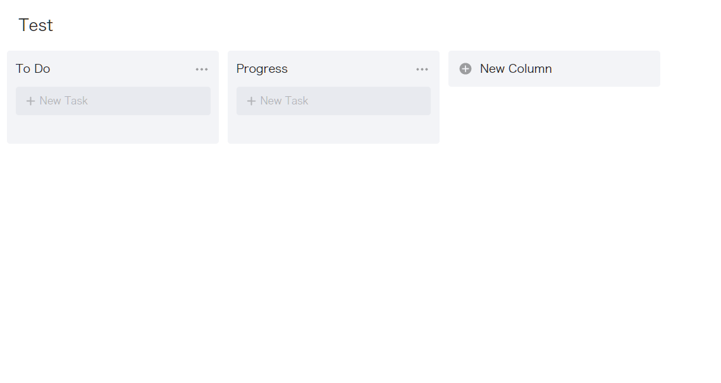
Task: Add a New Task in the To Do column
Action: coord(113,101)
